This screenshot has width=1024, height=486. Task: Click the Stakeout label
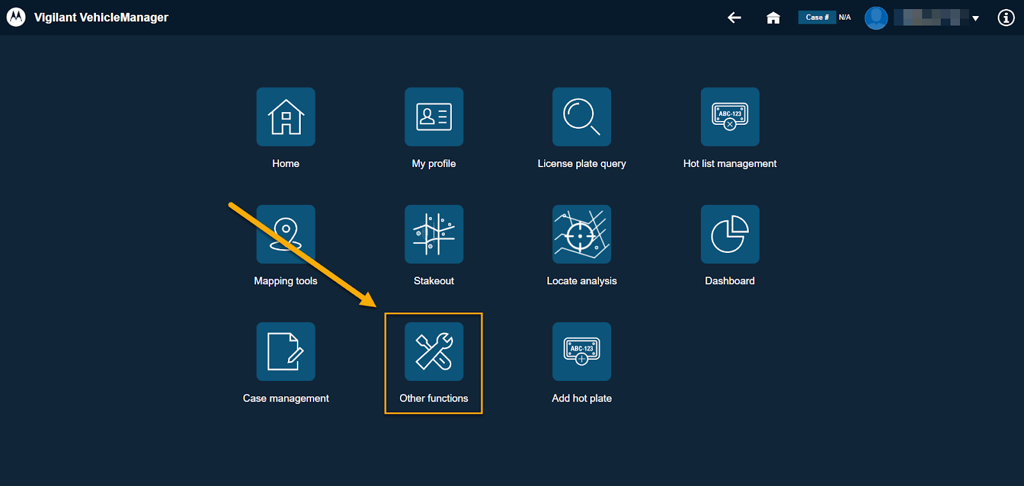click(x=434, y=280)
